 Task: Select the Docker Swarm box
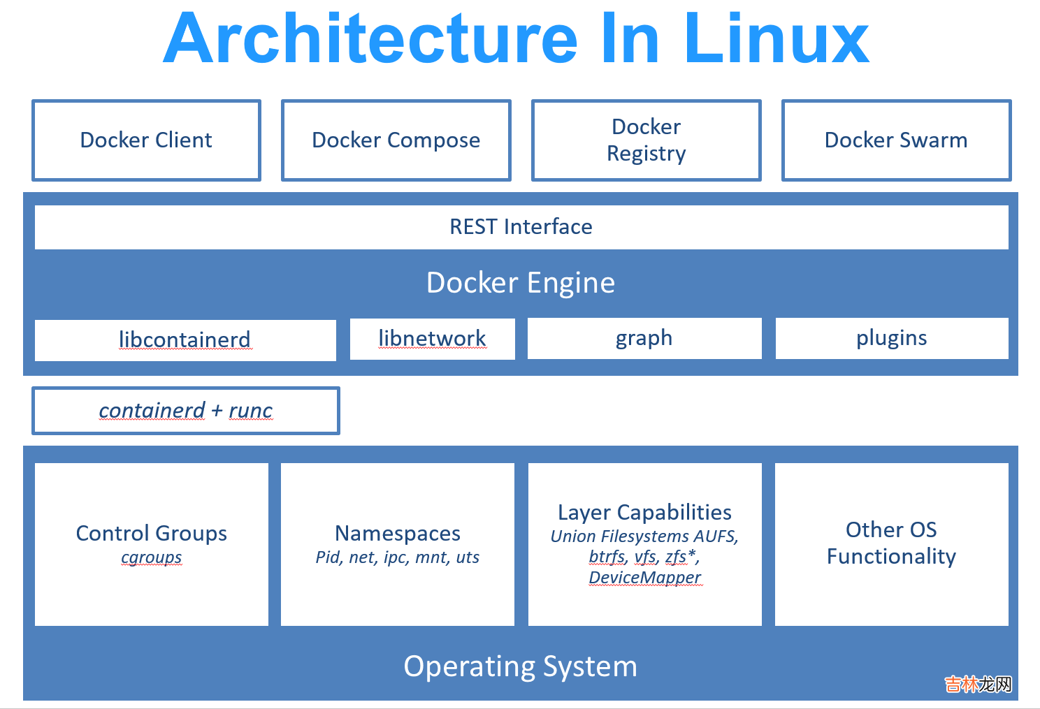[x=897, y=140]
